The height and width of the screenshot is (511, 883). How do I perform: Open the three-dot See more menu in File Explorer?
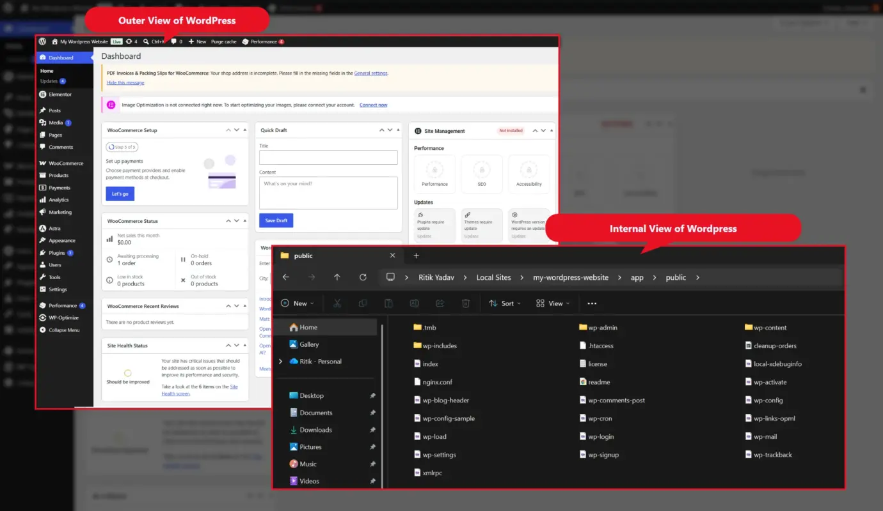[592, 303]
